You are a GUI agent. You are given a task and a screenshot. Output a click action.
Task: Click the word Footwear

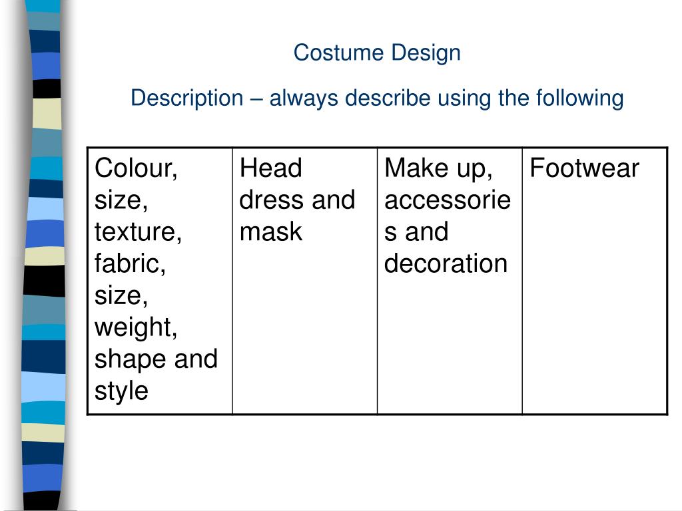coord(584,168)
